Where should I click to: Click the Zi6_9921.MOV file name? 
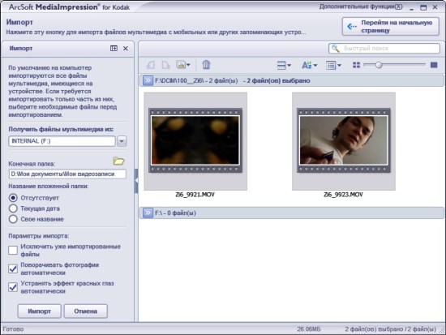[x=195, y=195]
